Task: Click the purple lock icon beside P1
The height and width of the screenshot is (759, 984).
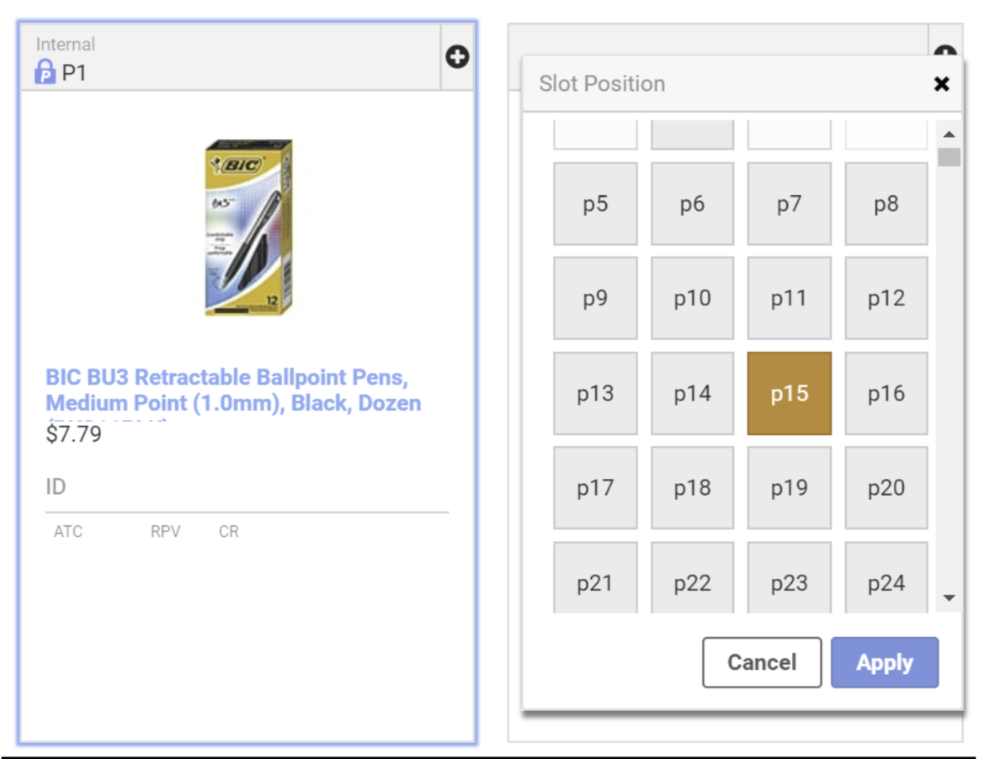Action: (45, 72)
